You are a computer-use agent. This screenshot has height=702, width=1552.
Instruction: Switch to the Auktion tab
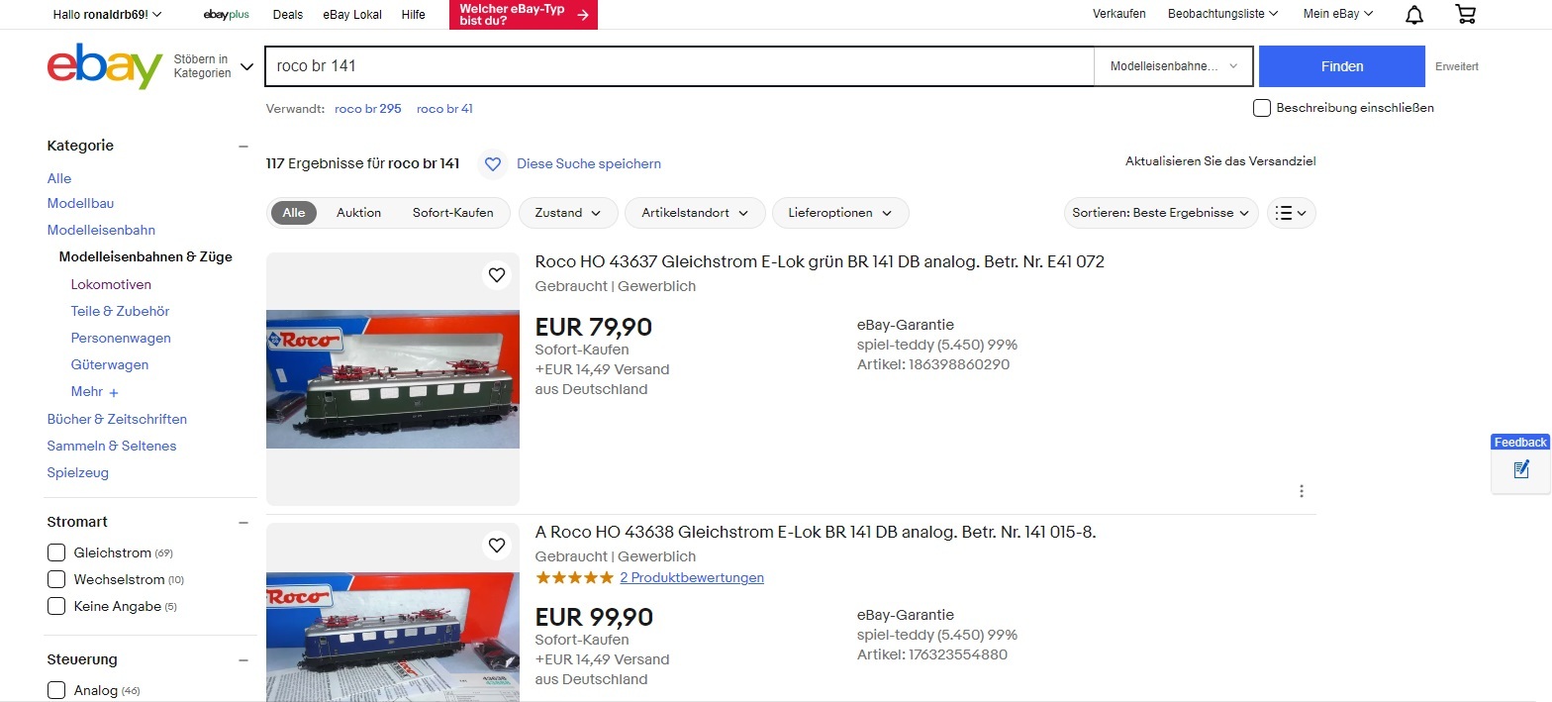pyautogui.click(x=358, y=213)
